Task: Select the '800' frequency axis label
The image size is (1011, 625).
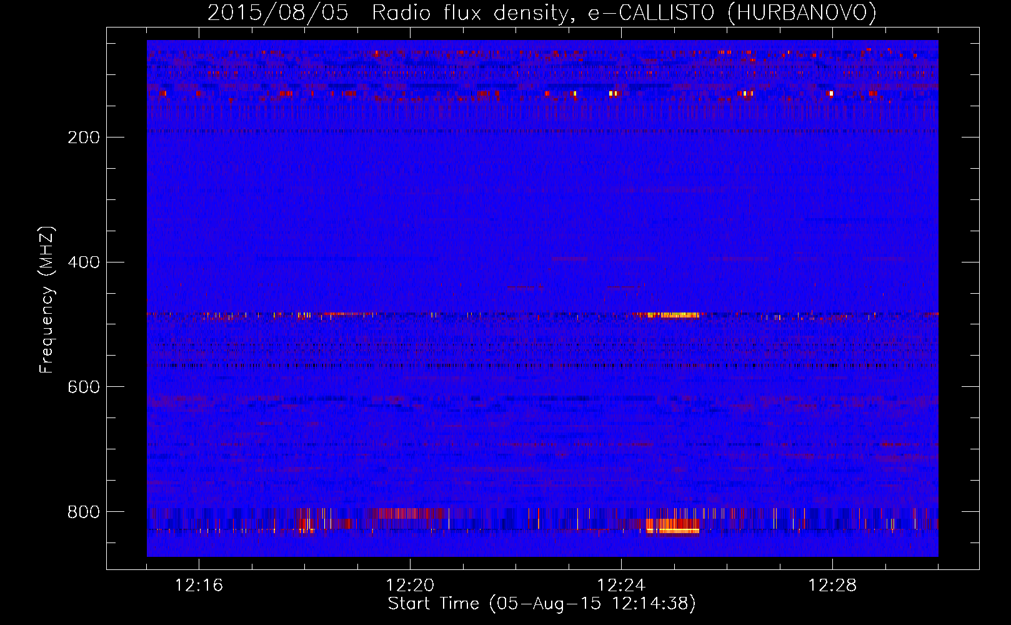Action: click(83, 512)
